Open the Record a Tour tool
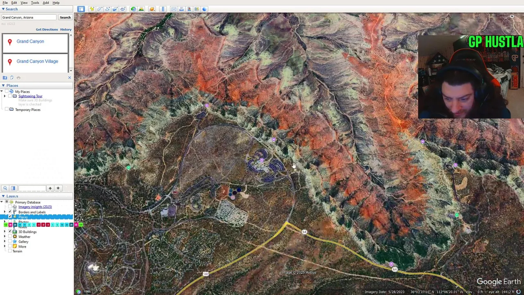The image size is (524, 295). [122, 9]
